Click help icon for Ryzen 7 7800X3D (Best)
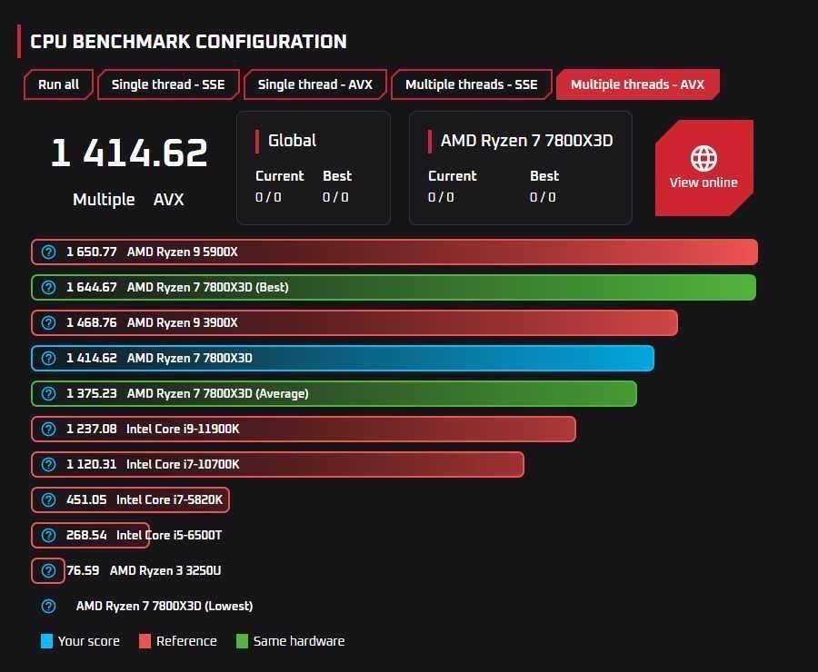818x672 pixels. [48, 288]
